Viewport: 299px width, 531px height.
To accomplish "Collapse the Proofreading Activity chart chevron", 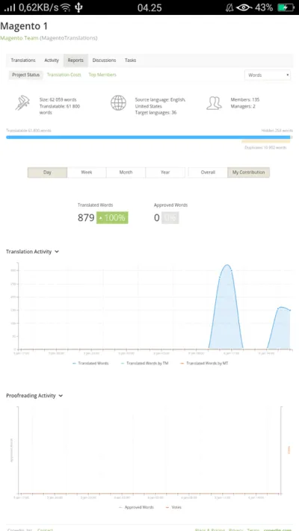I will [61, 396].
